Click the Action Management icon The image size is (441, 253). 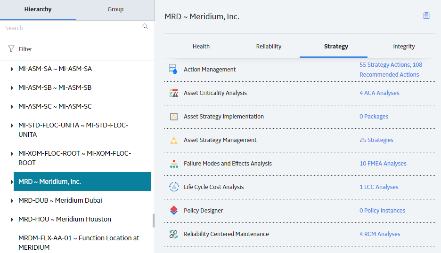pyautogui.click(x=173, y=69)
